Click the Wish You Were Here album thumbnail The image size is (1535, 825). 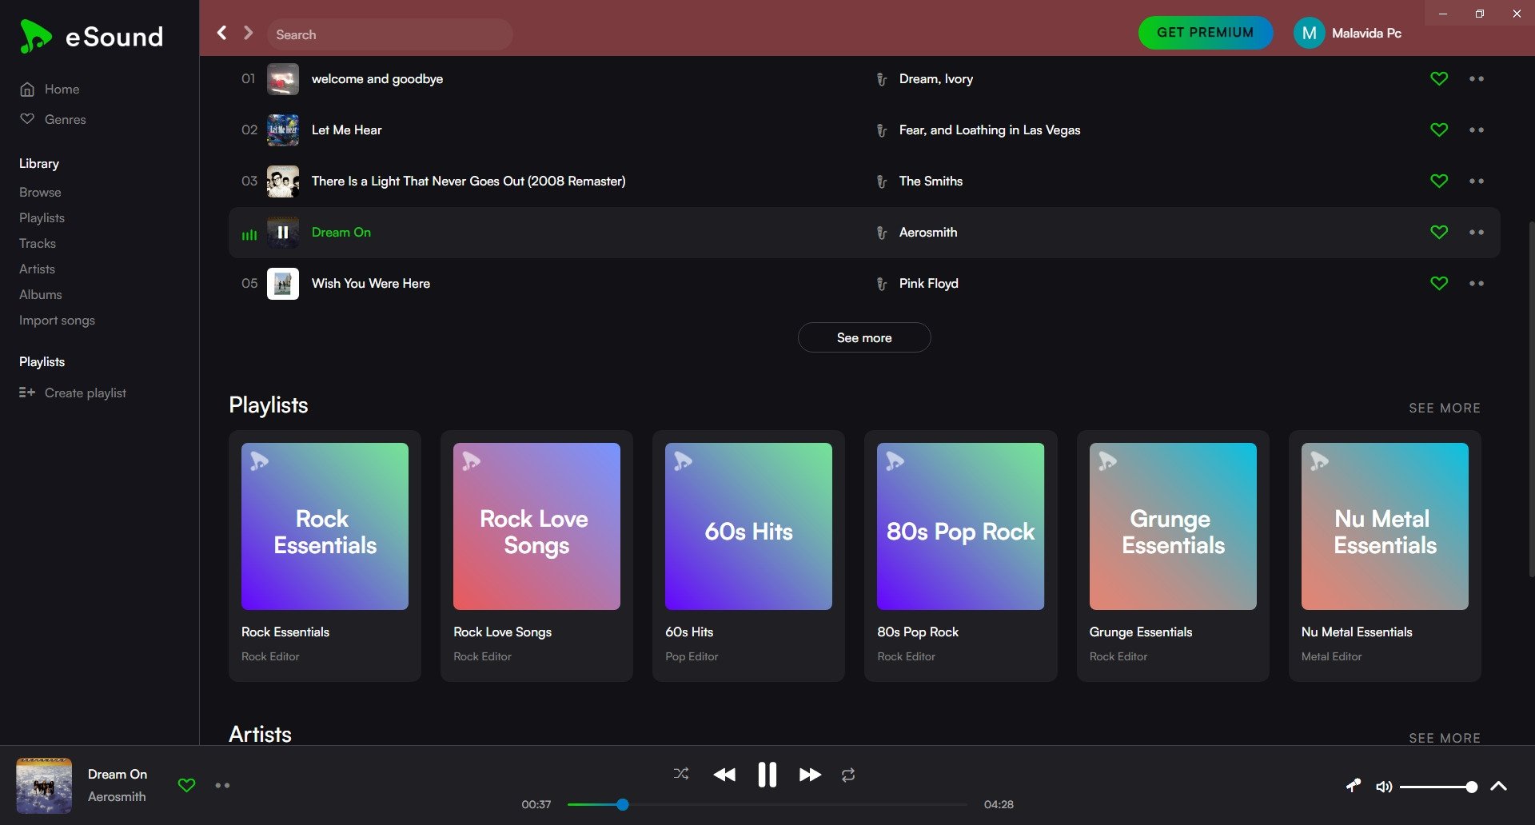(x=282, y=284)
